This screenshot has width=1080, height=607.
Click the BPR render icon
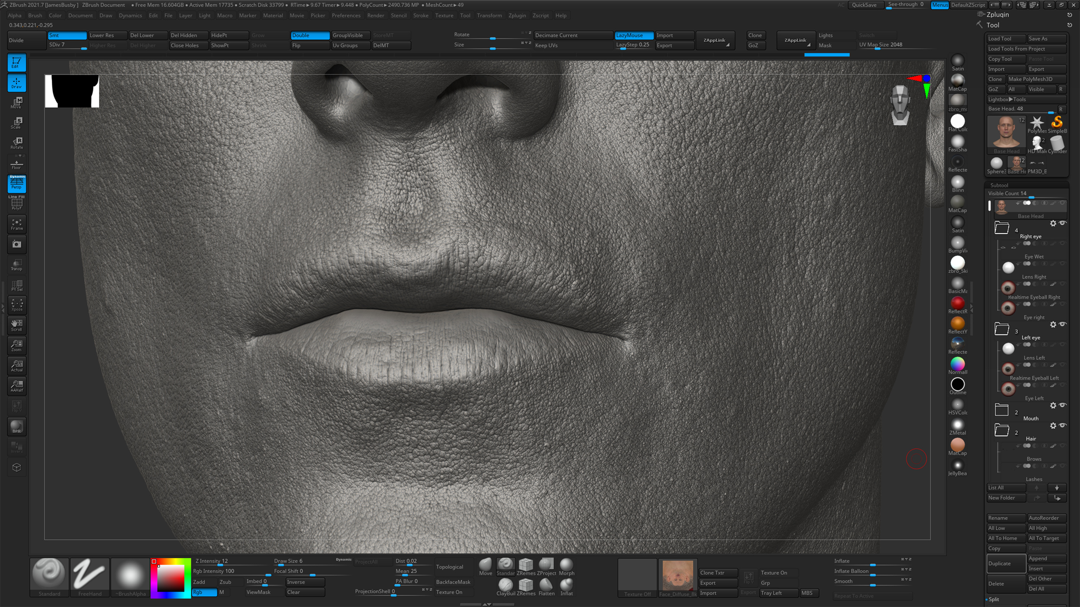pyautogui.click(x=16, y=427)
